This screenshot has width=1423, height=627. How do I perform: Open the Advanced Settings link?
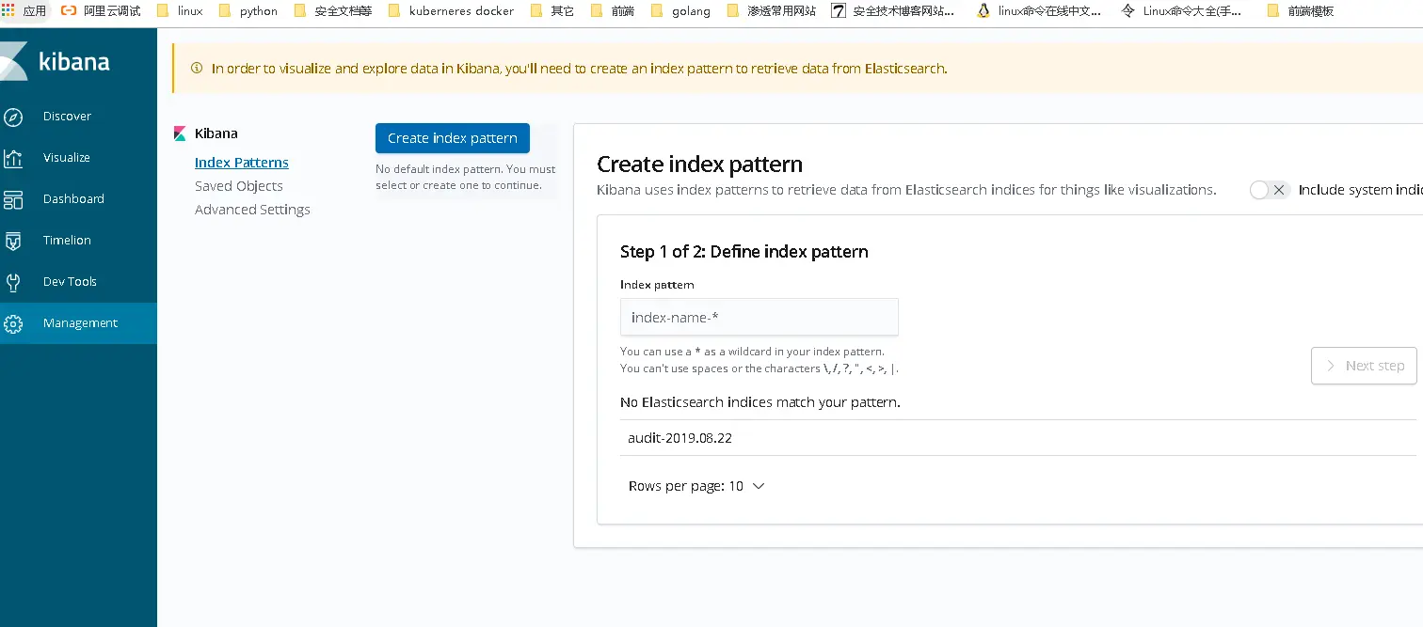(252, 210)
